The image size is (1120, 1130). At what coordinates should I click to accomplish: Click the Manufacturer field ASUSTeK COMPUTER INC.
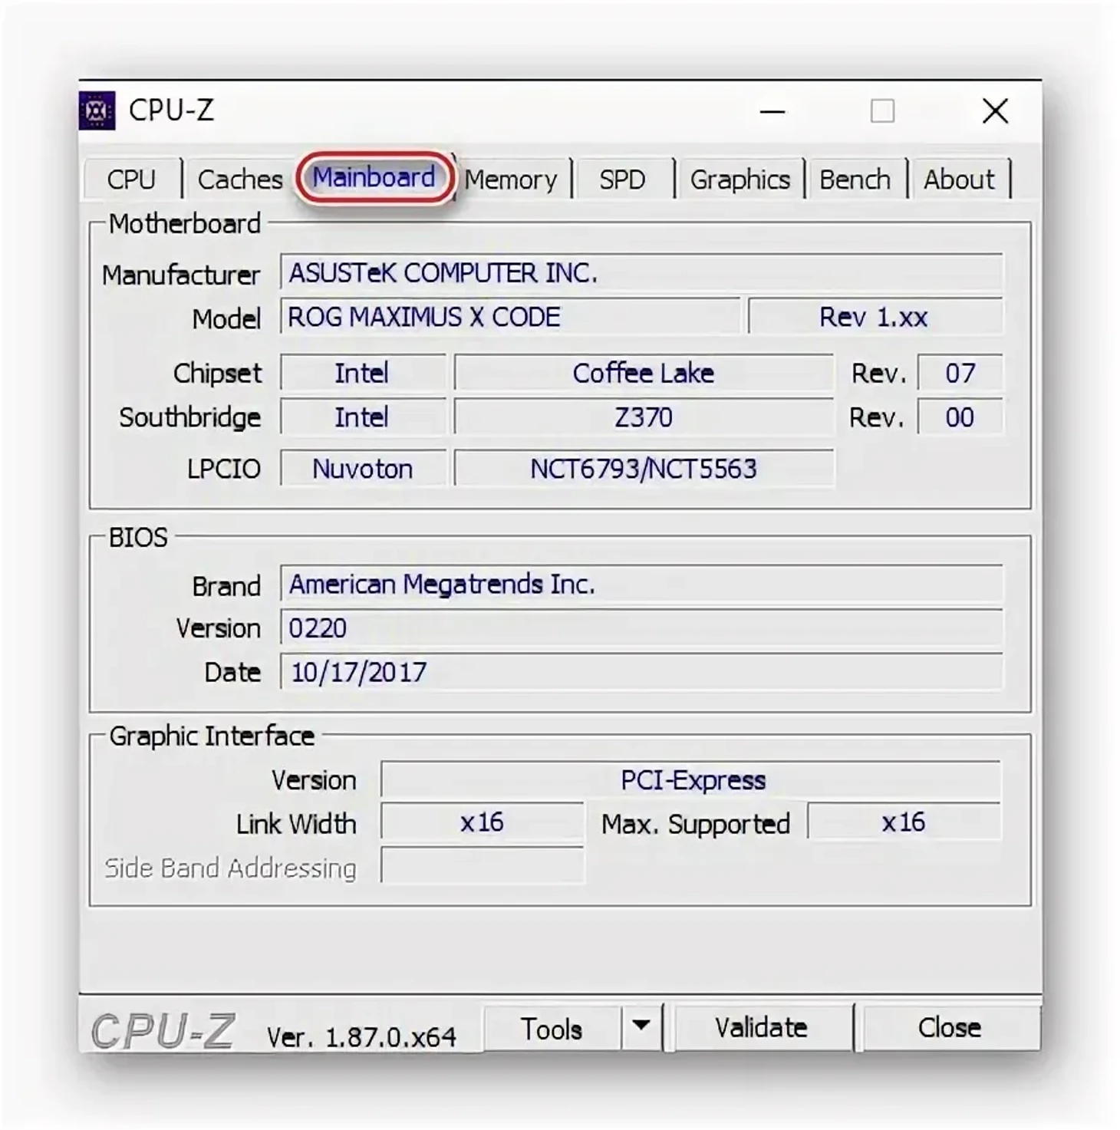click(641, 273)
